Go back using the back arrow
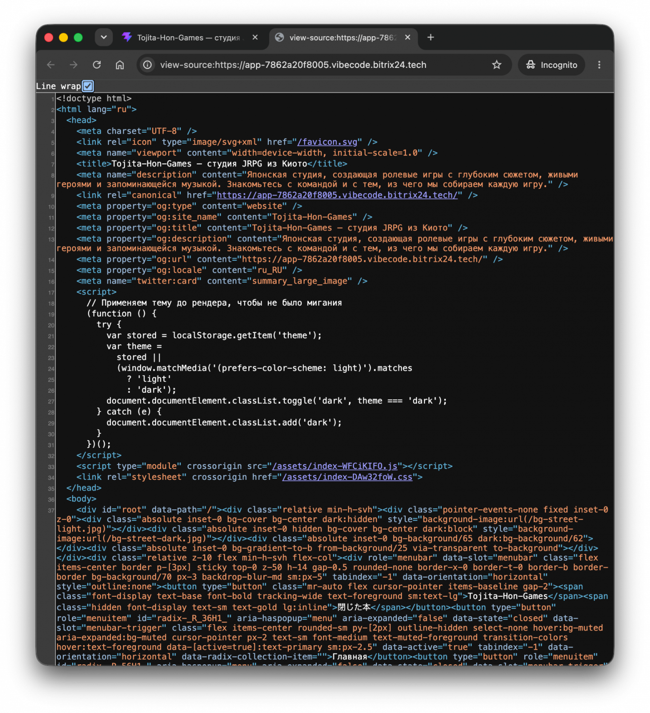The width and height of the screenshot is (650, 713). 51,65
